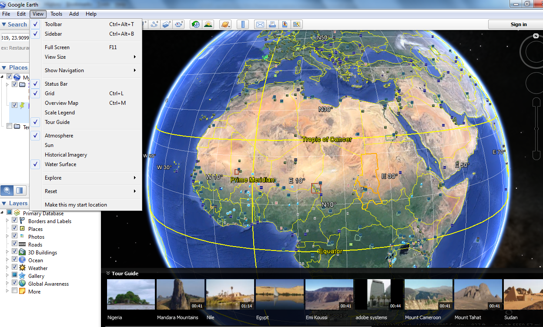Choose Make this my start location
The image size is (543, 327).
[x=86, y=205]
